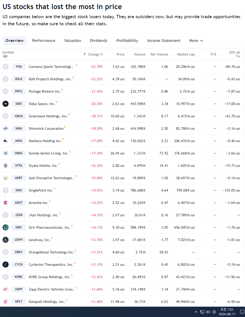Image resolution: width=245 pixels, height=317 pixels.
Task: Click the Sidus Space company logo icon
Action: (6, 104)
